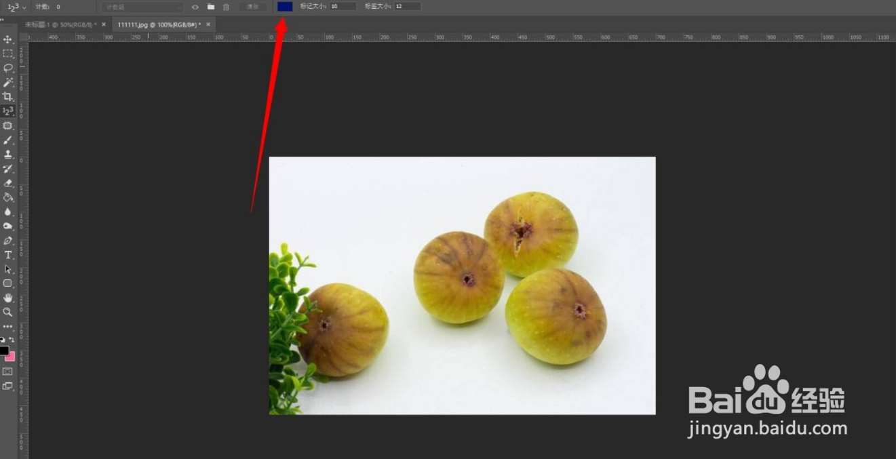This screenshot has height=459, width=896.
Task: Select the Rectangular Marquee tool
Action: point(8,54)
